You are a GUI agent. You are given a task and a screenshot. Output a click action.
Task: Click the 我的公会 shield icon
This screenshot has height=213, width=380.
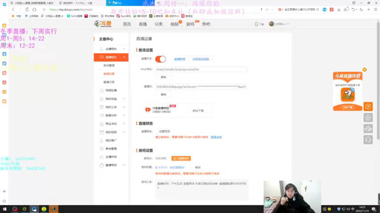tap(102, 107)
